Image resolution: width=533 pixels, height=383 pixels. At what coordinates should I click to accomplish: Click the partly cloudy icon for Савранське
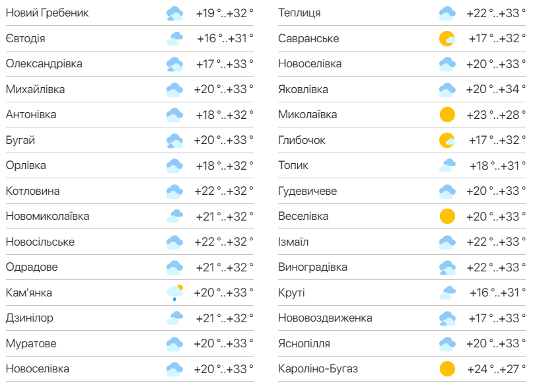click(x=448, y=39)
